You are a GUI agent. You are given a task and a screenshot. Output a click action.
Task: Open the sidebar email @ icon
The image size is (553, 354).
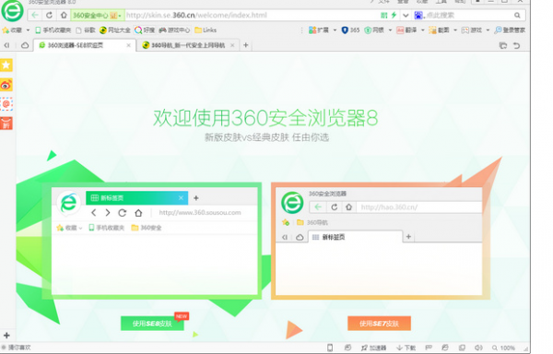6,104
